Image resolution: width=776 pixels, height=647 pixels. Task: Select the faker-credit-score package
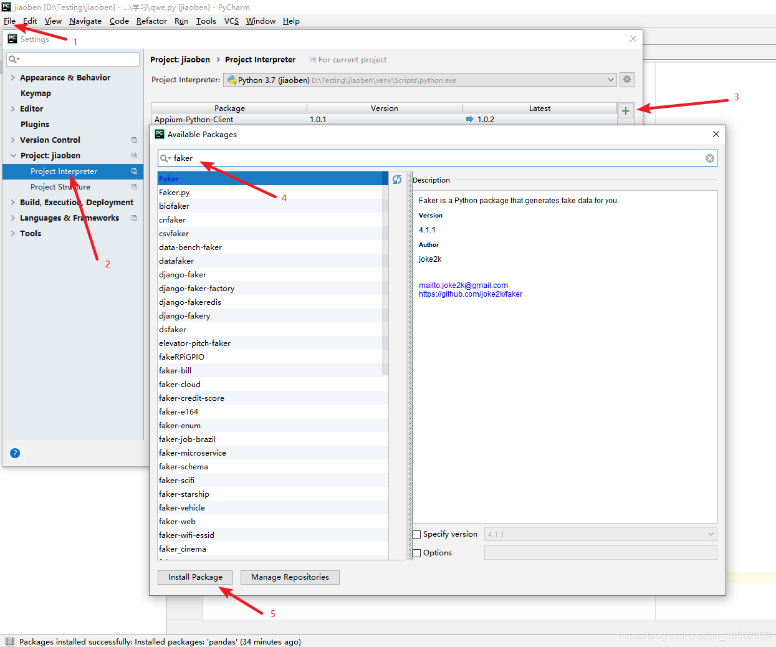point(273,398)
